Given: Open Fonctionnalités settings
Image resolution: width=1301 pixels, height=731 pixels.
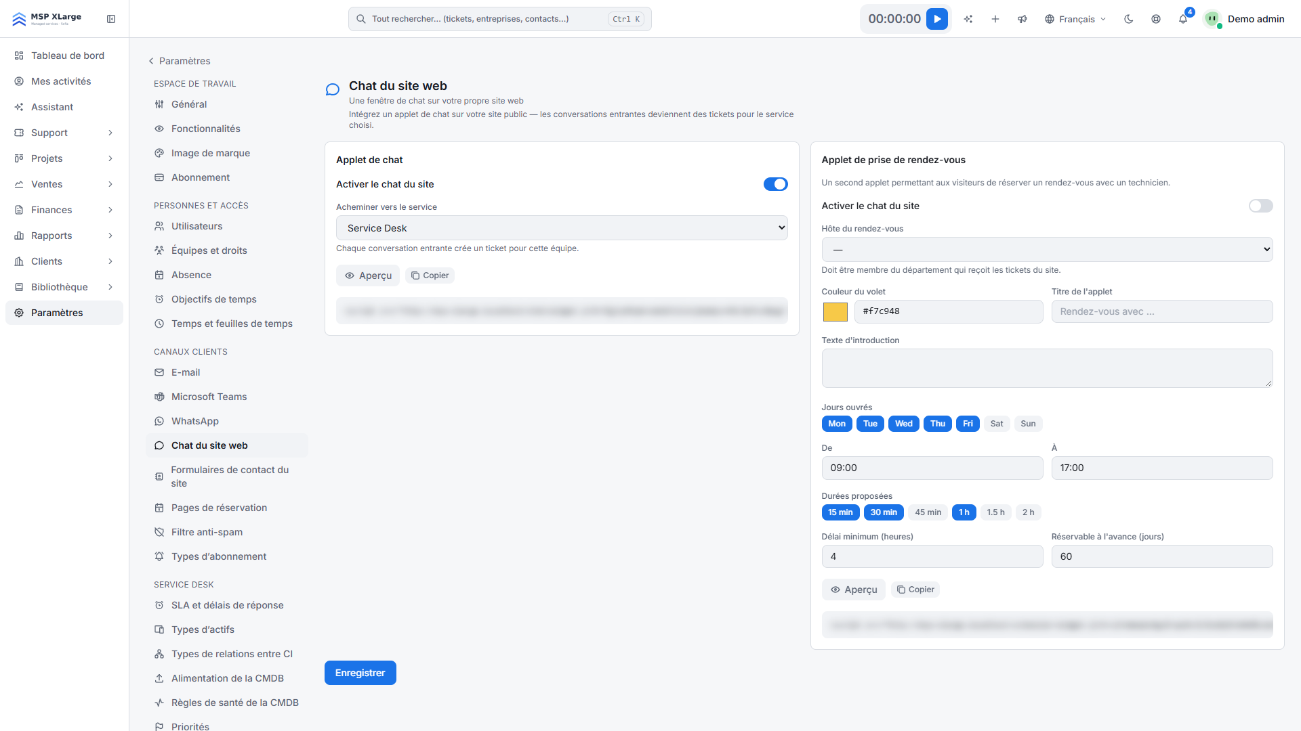Looking at the screenshot, I should click(226, 129).
